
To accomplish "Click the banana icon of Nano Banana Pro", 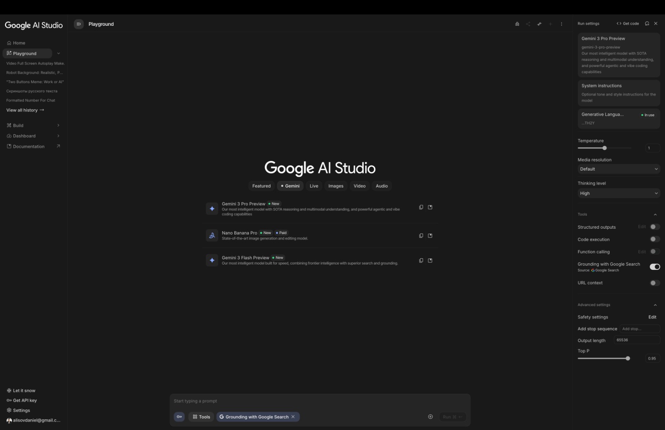I will [x=212, y=235].
